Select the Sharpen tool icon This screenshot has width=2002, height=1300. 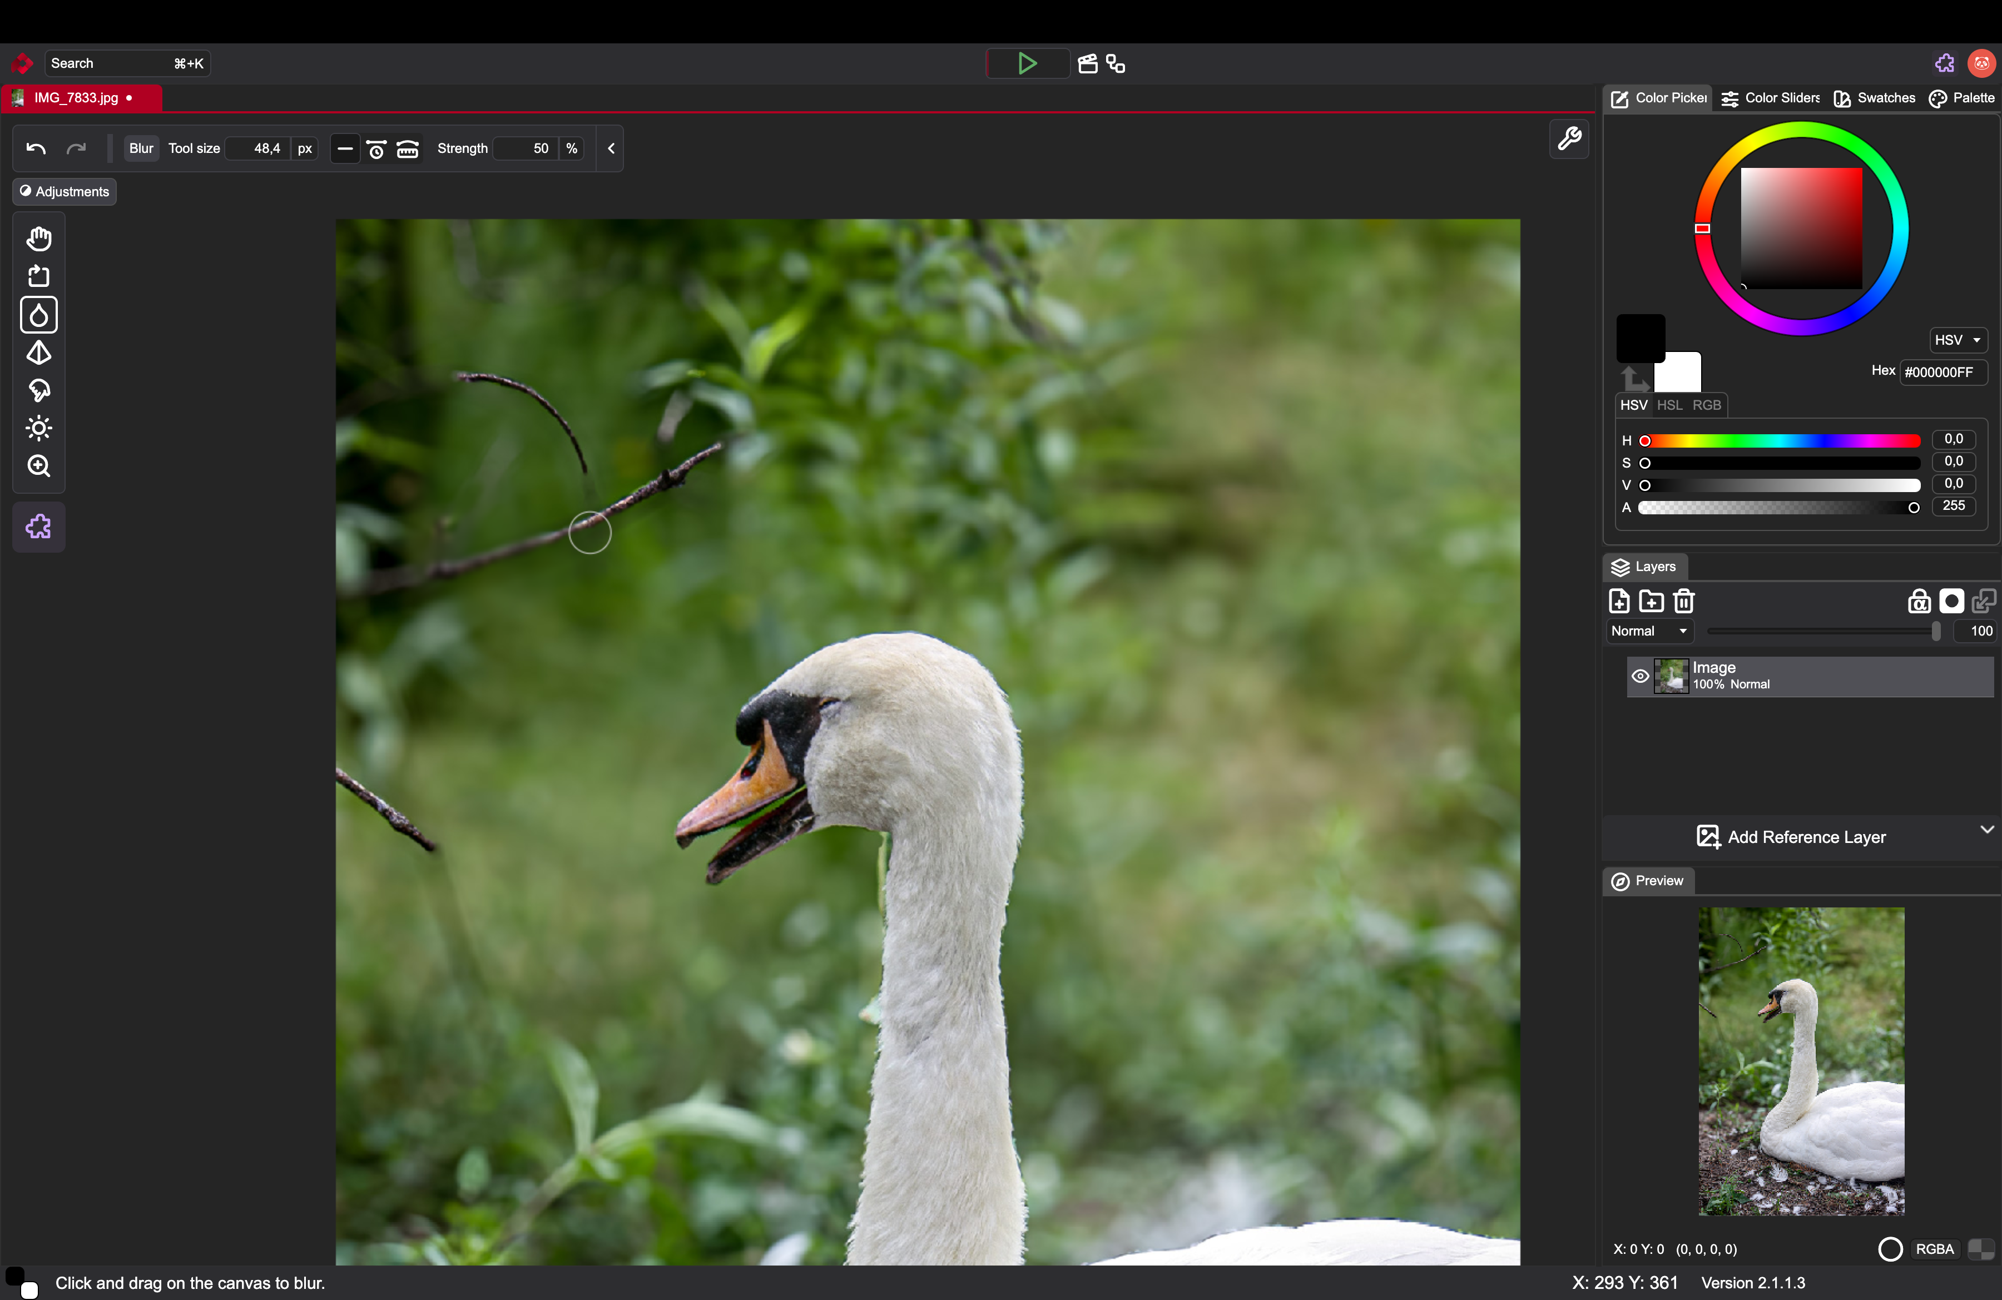39,353
